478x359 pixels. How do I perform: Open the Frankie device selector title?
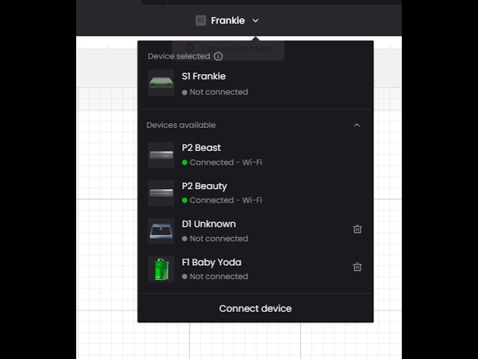pyautogui.click(x=228, y=20)
